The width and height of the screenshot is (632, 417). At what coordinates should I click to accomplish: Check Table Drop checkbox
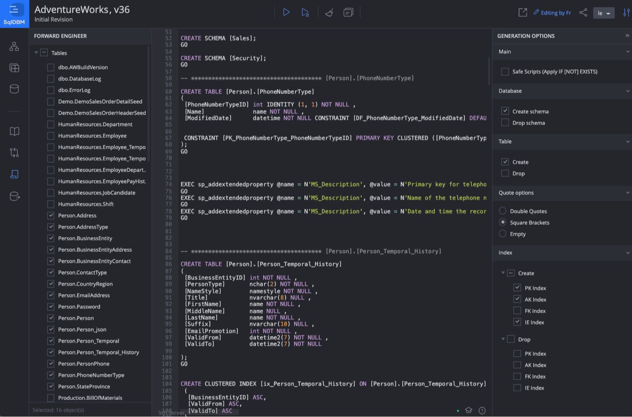tap(505, 173)
